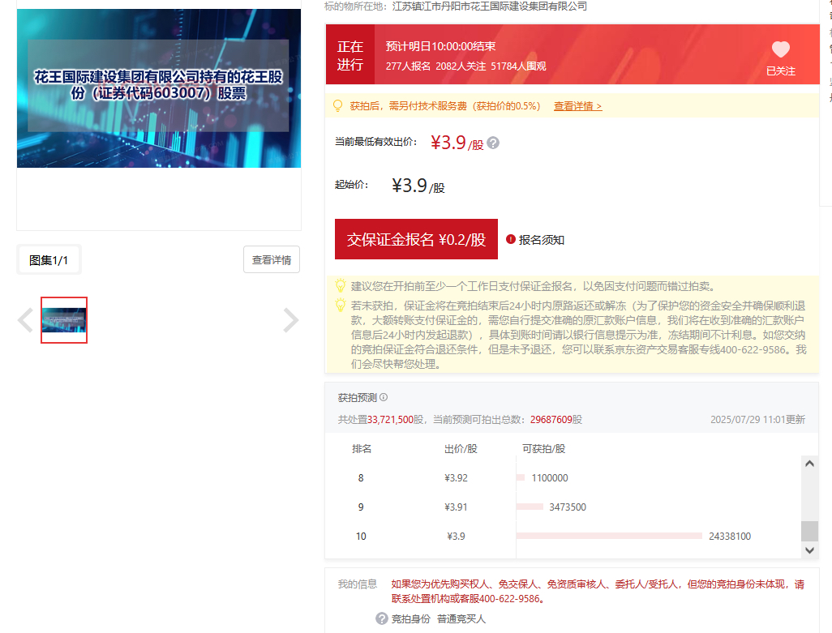Click the 3473500 obtainable shares value

pyautogui.click(x=568, y=507)
